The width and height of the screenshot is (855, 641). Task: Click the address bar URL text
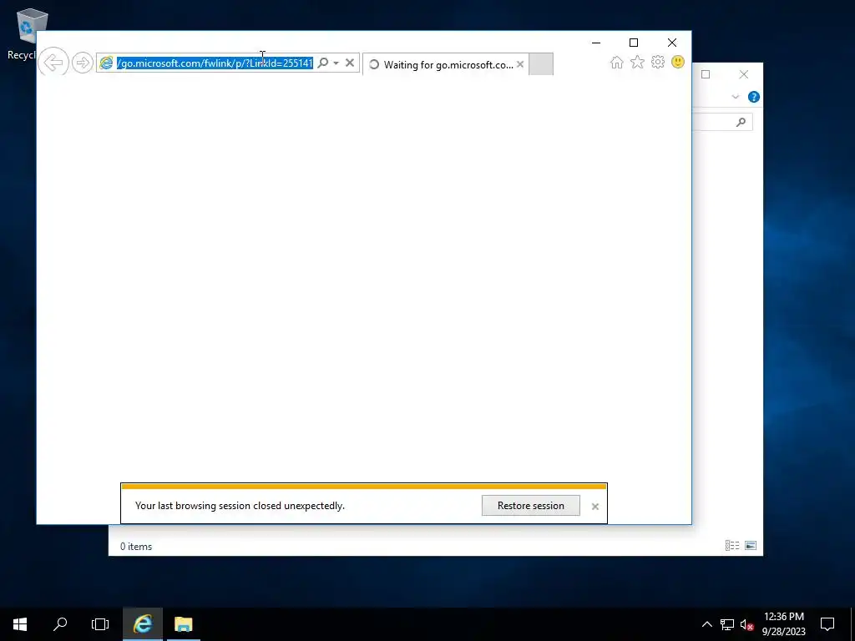(215, 63)
